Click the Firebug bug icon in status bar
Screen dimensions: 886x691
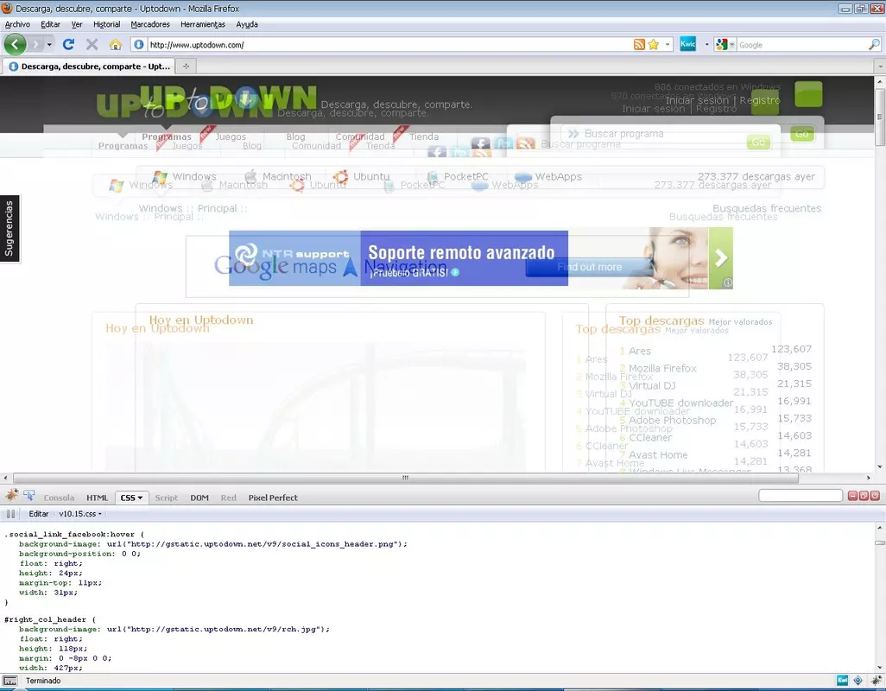[x=876, y=681]
